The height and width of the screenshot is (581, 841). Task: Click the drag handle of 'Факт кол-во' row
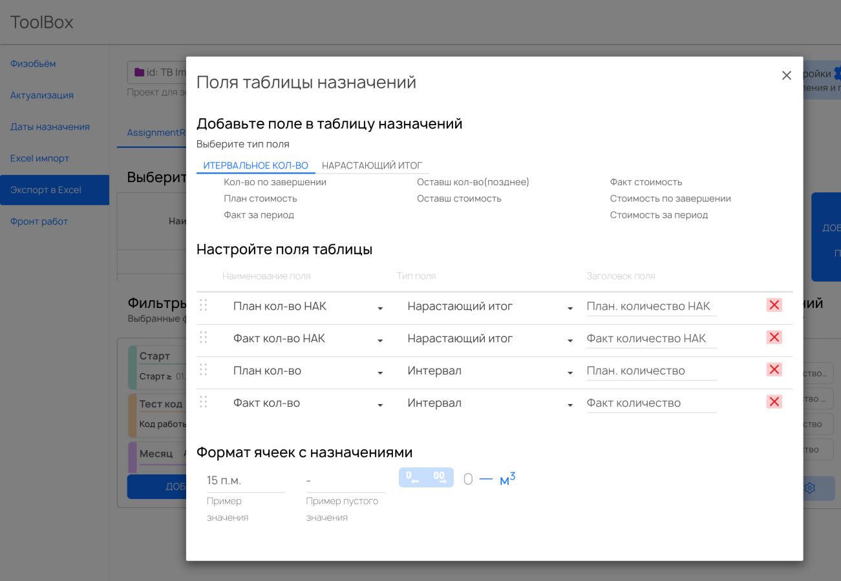pos(203,402)
